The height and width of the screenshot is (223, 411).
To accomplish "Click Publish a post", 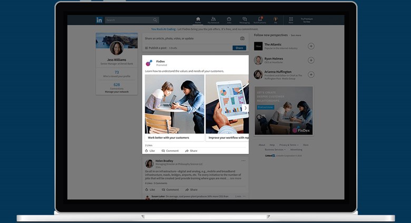I will tap(156, 48).
